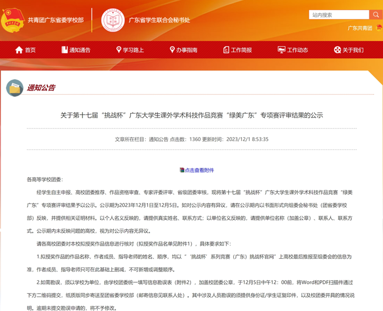
Task: Click the film reel icon beside 关于我们
Action: 337,50
